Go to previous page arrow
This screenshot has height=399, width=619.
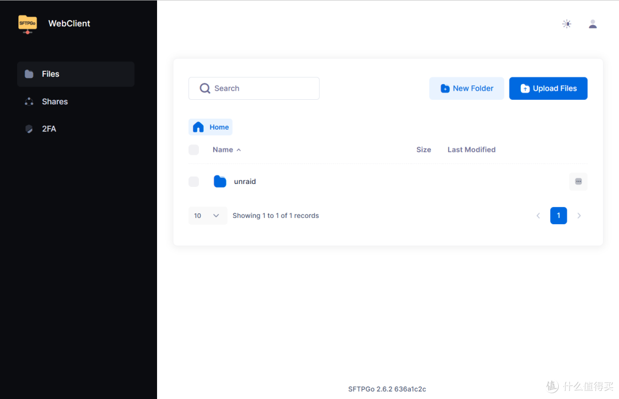[538, 216]
